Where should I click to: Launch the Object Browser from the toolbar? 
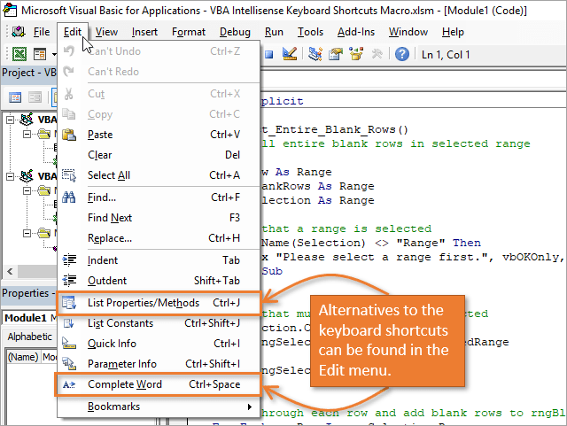(355, 53)
